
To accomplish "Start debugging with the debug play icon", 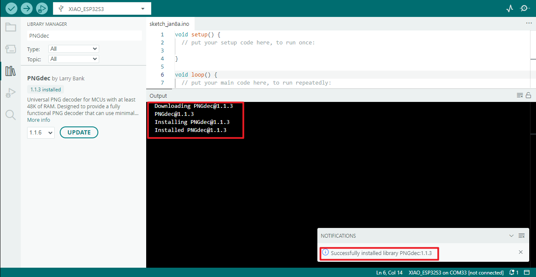I will [42, 8].
